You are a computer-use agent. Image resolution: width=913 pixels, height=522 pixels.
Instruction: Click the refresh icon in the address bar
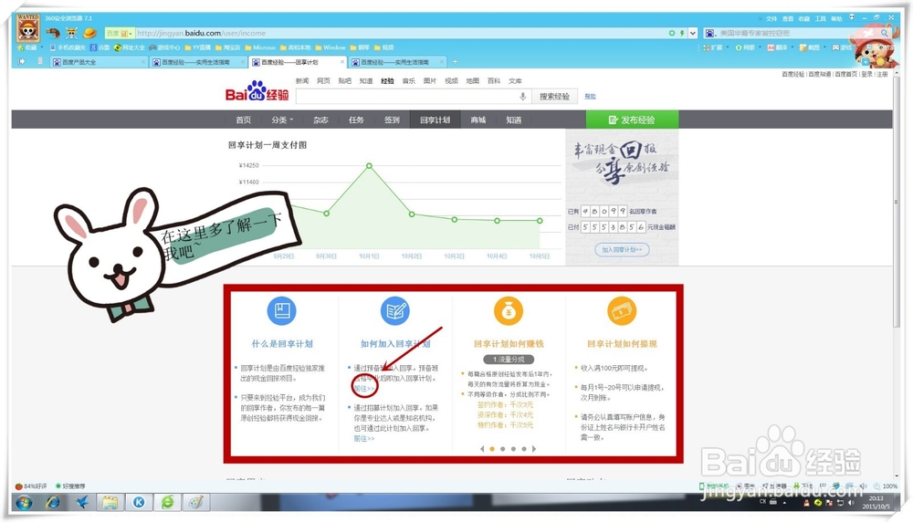pyautogui.click(x=672, y=33)
